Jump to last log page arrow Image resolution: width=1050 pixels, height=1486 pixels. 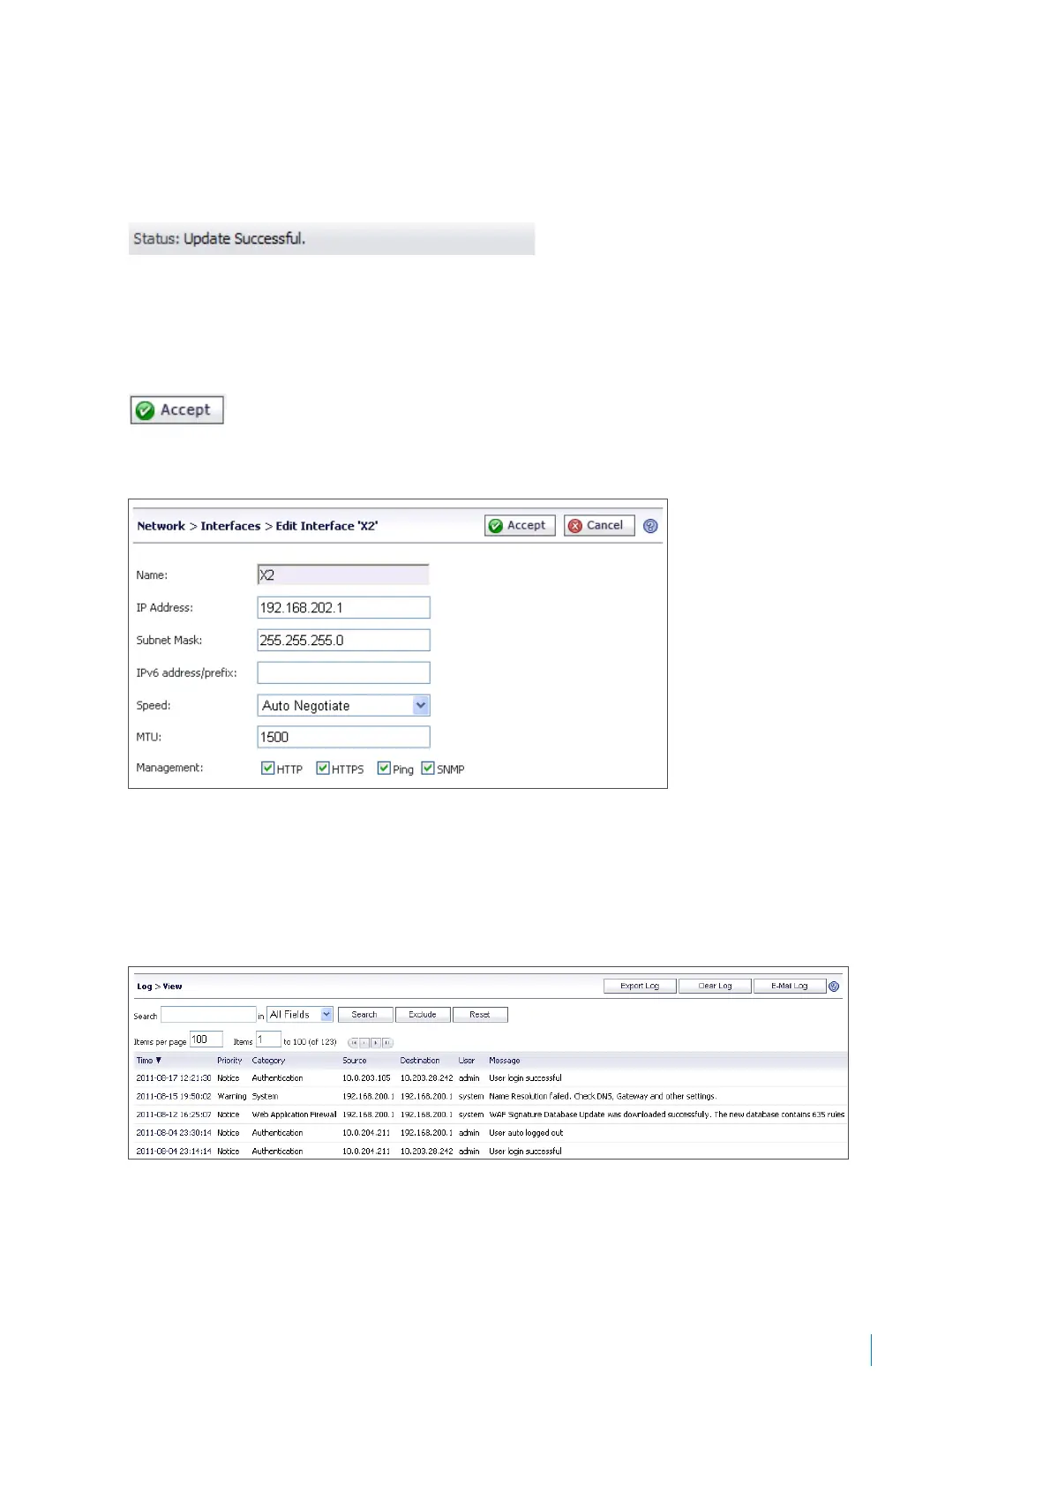tap(387, 1042)
